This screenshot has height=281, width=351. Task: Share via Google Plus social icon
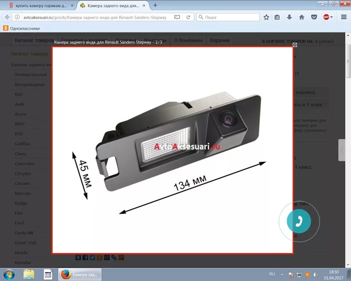[x=121, y=257]
